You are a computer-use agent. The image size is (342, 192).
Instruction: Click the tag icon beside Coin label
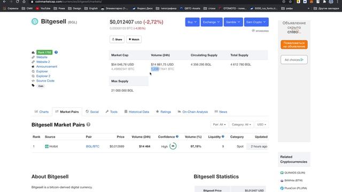[33, 85]
